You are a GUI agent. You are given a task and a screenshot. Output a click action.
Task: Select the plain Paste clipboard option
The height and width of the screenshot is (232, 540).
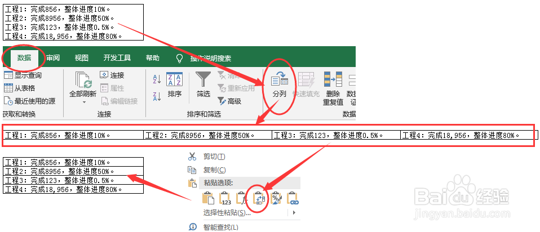coord(209,198)
